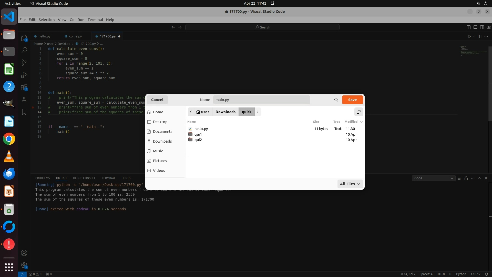Open the Terminal menu
The height and width of the screenshot is (277, 492).
click(x=95, y=20)
